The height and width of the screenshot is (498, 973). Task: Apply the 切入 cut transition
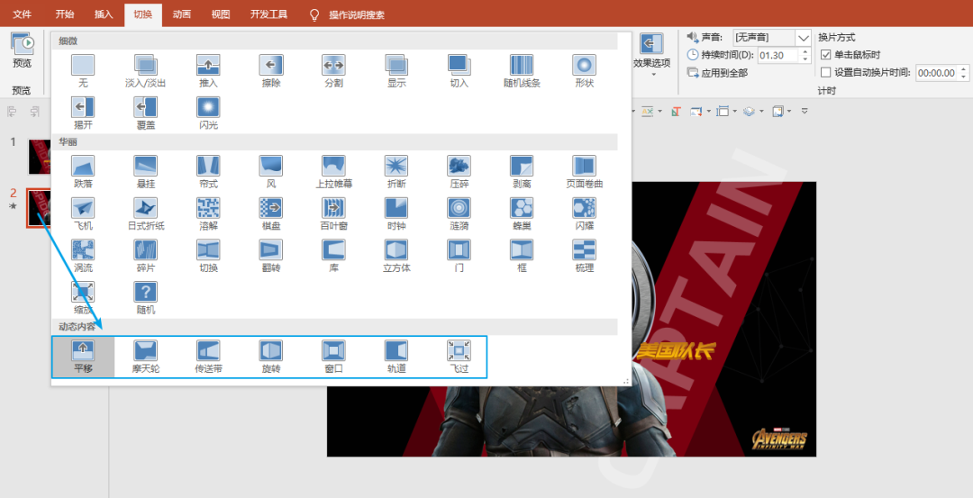[x=459, y=71]
